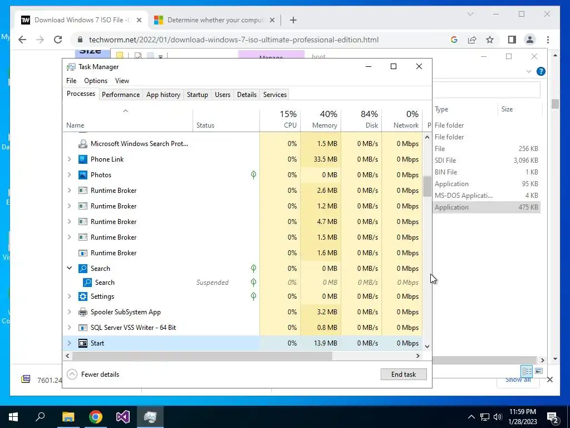Expand the Spooler SubSystem App group
Viewport: 570px width, 428px height.
[x=70, y=312]
